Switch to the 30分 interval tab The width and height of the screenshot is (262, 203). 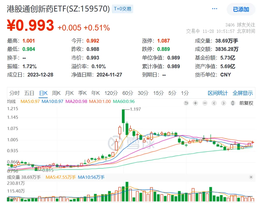point(143,93)
